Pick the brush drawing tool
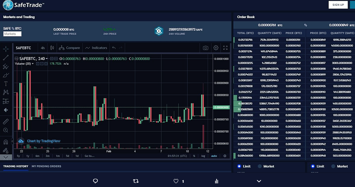 click(x=6, y=75)
